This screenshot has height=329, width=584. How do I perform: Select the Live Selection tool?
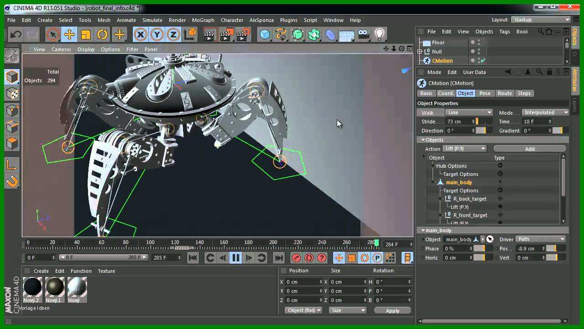coord(53,34)
